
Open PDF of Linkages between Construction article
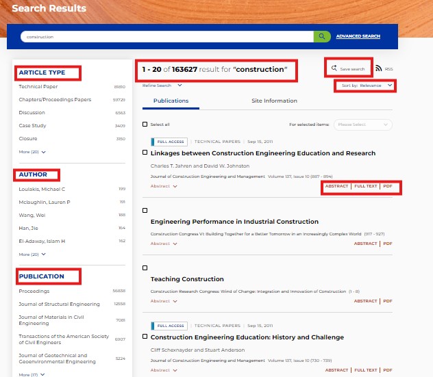388,186
